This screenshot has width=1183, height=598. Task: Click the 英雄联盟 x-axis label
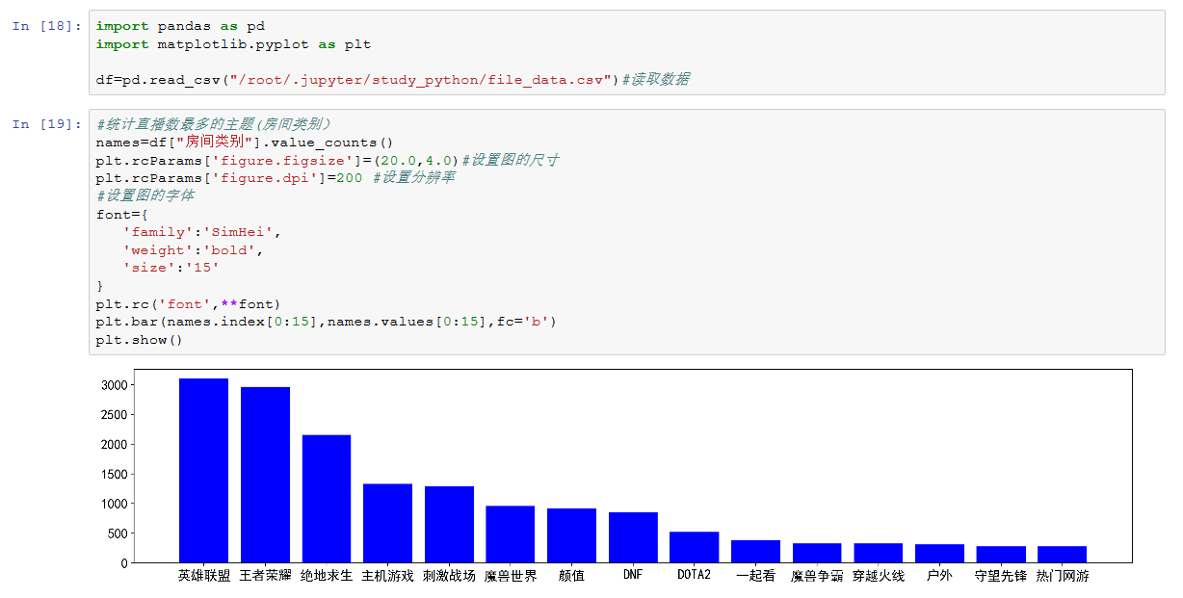tap(204, 576)
